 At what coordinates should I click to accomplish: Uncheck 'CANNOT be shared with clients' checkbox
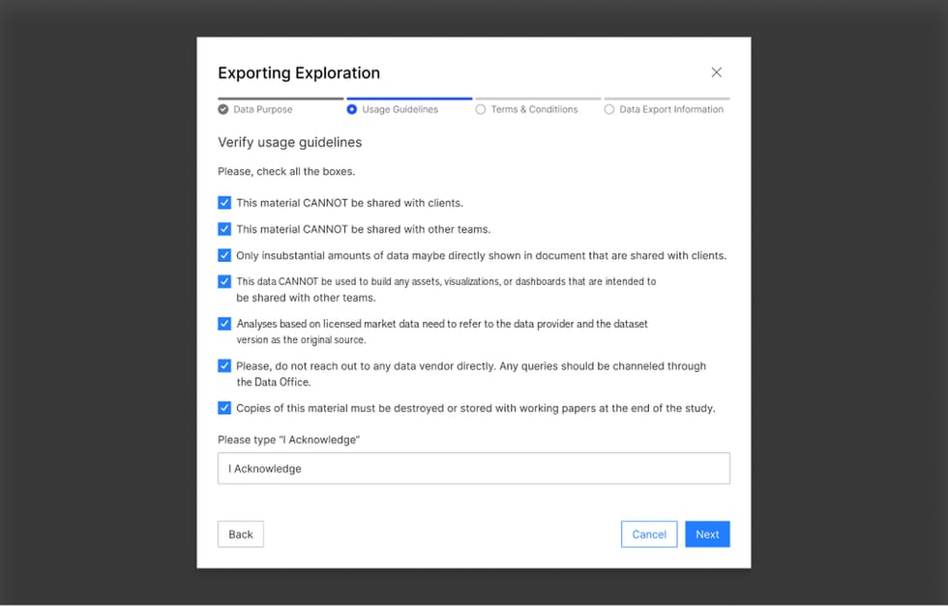point(224,202)
